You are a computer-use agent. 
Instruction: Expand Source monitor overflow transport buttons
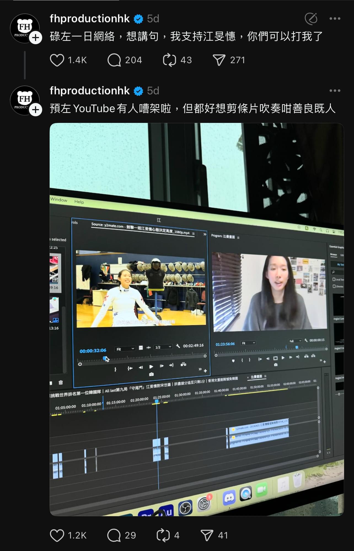pos(200,369)
